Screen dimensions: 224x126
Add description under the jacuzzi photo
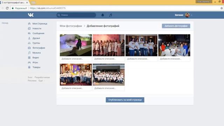76,59
